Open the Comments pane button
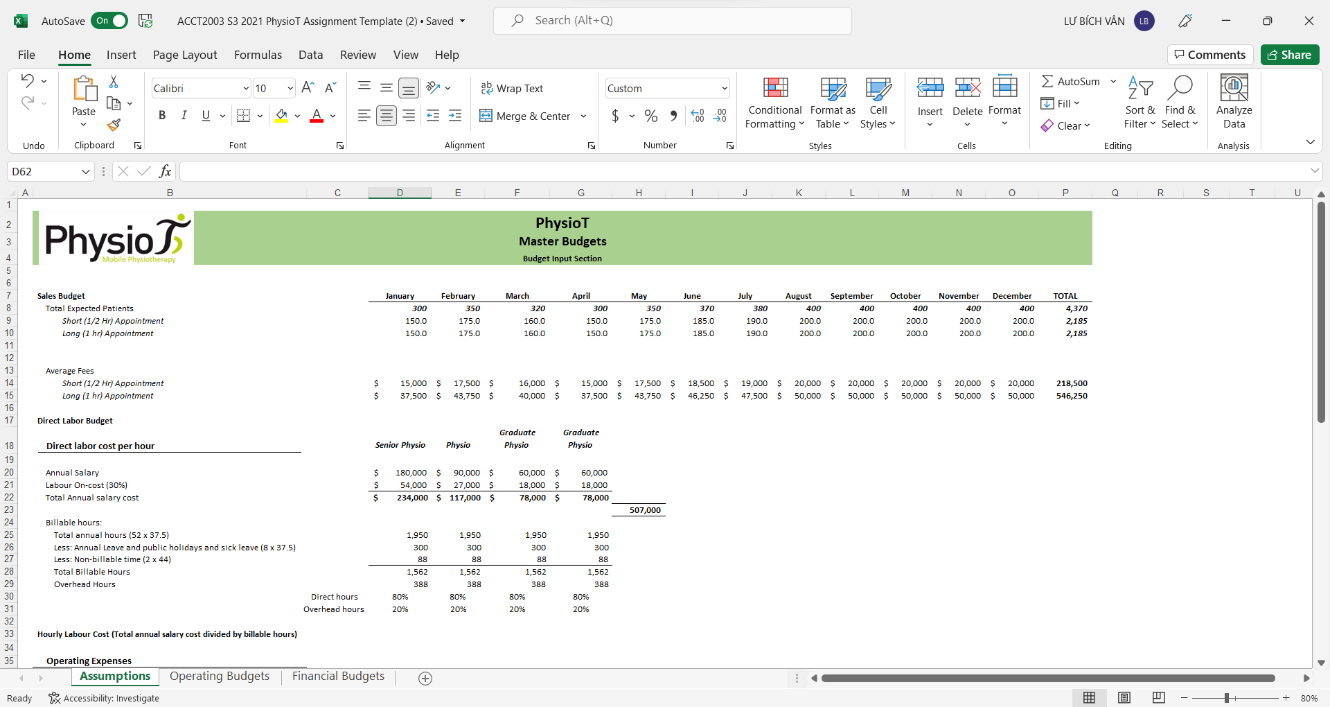1330x707 pixels. [1210, 55]
